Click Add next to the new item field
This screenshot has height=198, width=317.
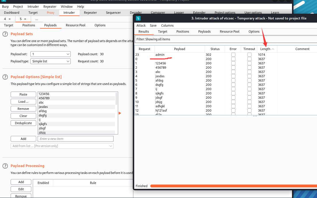click(24, 139)
